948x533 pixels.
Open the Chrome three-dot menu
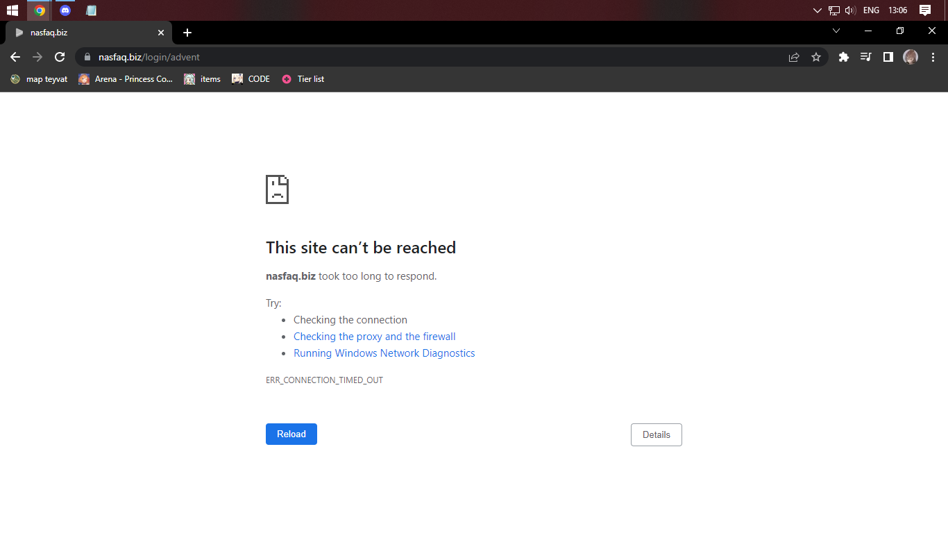(x=933, y=57)
